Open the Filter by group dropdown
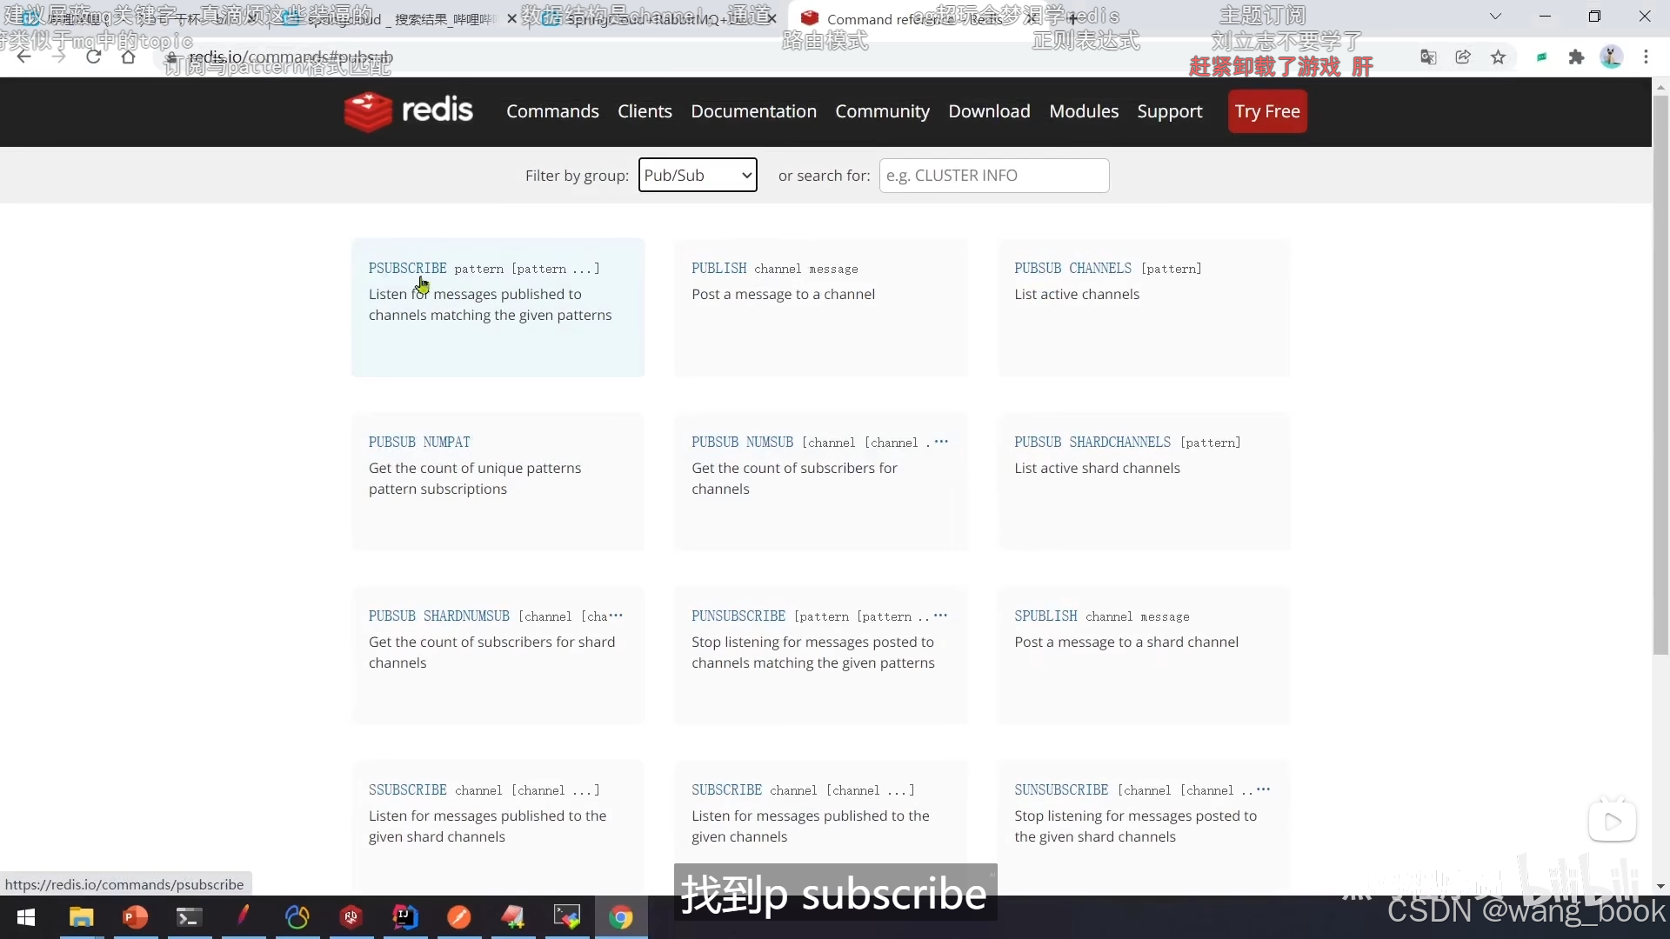 [698, 175]
